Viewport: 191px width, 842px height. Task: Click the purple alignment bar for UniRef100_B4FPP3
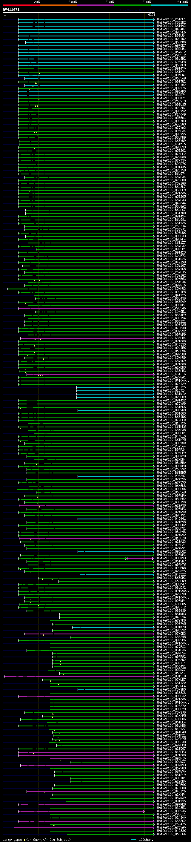point(86,752)
